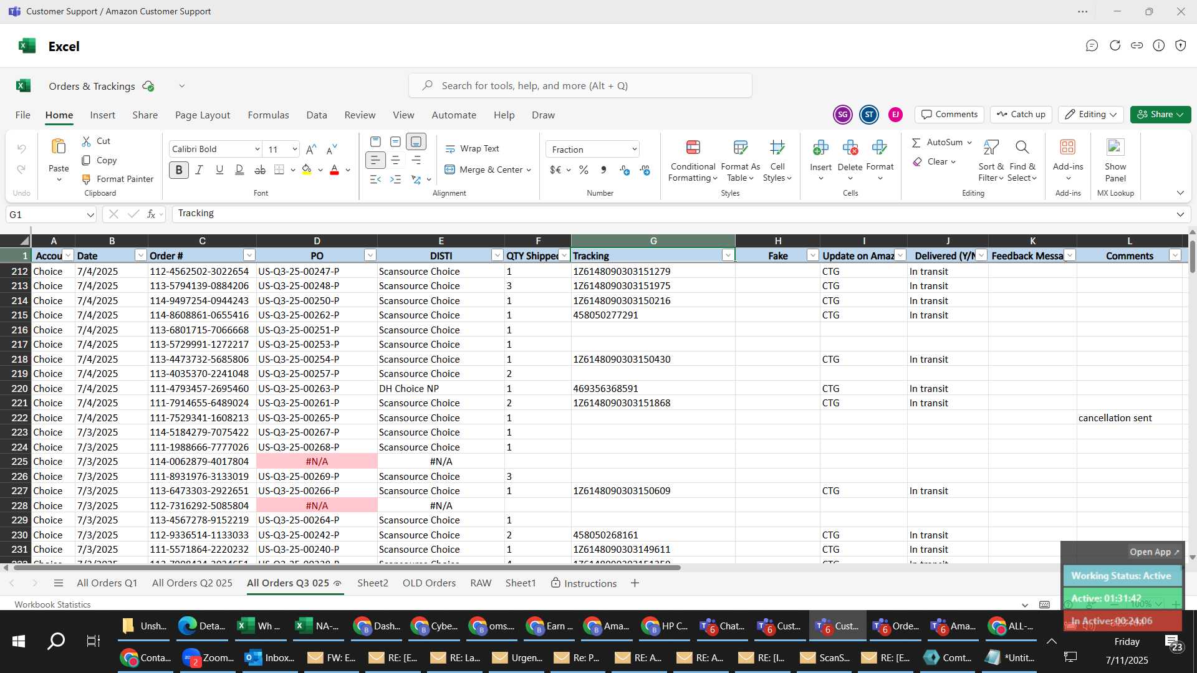This screenshot has height=673, width=1197.
Task: Toggle Wrap Text
Action: [472, 149]
